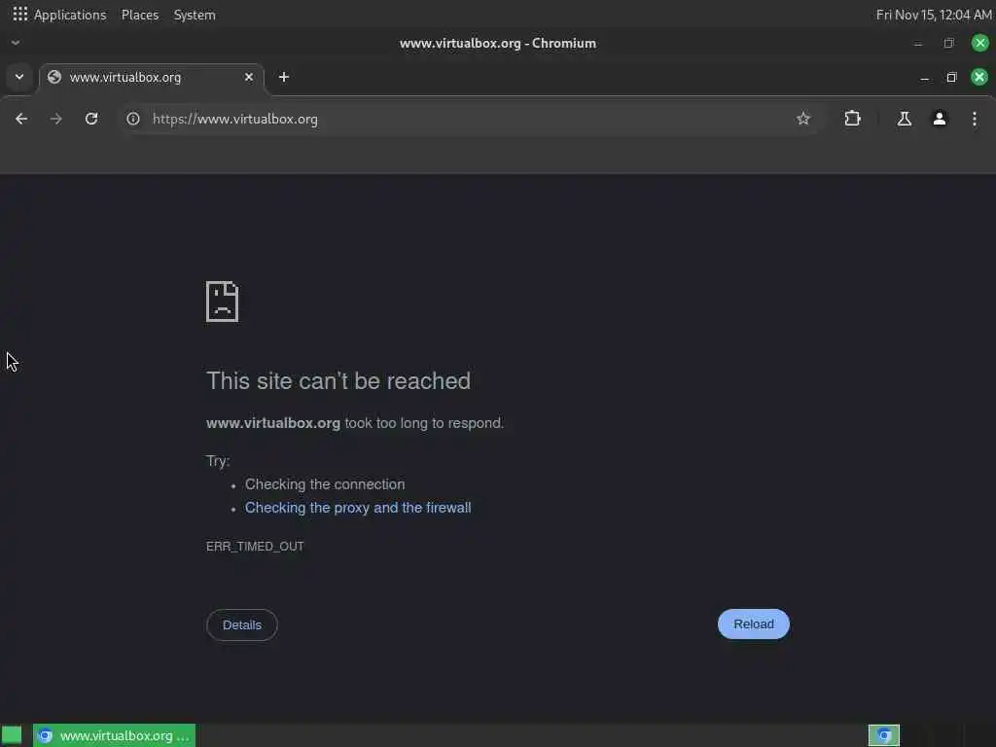Screen dimensions: 996x747
Task: Click the forward navigation arrow
Action: (x=55, y=119)
